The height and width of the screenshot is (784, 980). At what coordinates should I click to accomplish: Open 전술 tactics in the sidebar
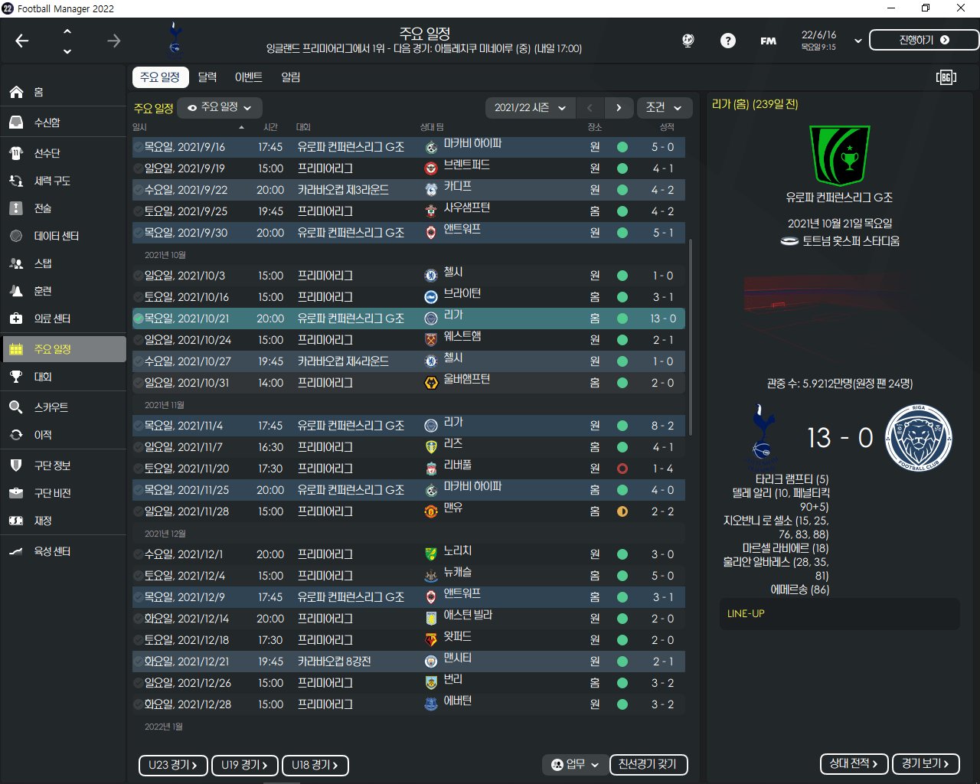pos(64,208)
